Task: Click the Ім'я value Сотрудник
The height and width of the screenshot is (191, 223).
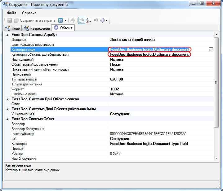Action: click(120, 139)
